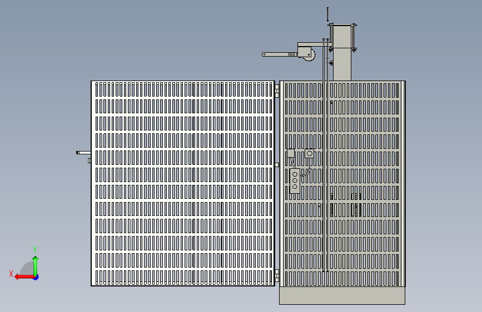Screen dimensions: 482x312
Task: Select the three-button control box on the model
Action: [295, 181]
